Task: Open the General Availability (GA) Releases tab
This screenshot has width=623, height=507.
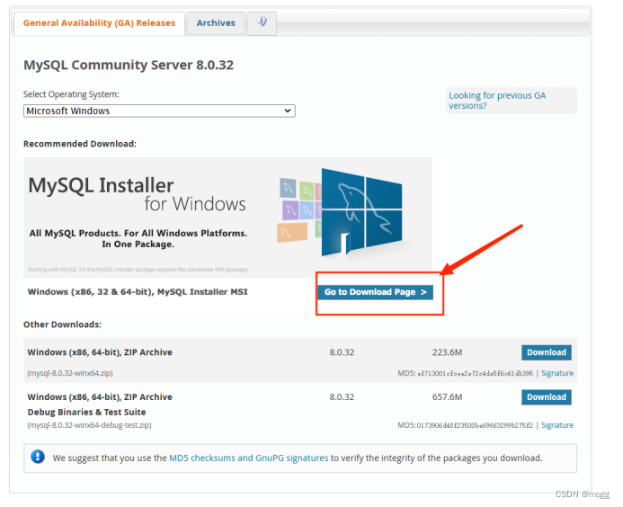Action: coord(99,23)
